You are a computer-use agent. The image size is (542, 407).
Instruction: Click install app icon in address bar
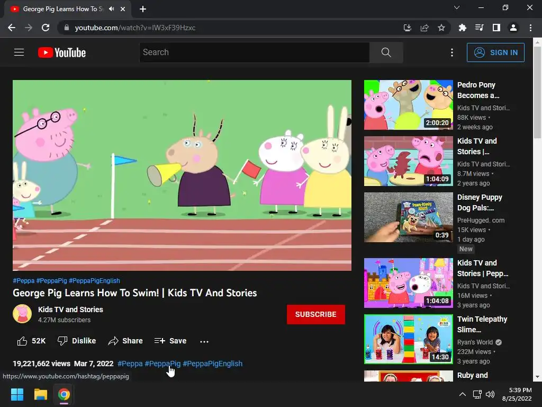[x=408, y=28]
